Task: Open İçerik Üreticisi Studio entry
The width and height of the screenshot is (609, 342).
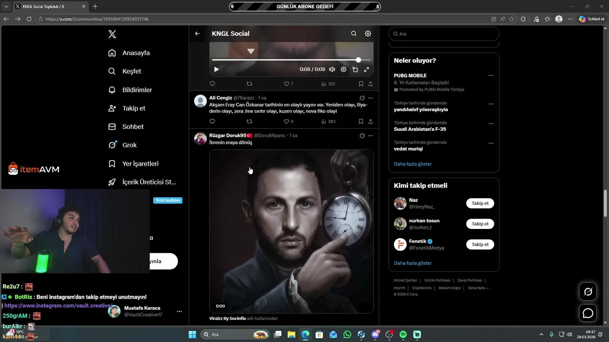Action: tap(142, 182)
